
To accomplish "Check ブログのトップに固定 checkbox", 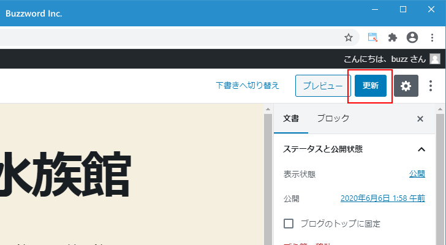I will point(289,224).
